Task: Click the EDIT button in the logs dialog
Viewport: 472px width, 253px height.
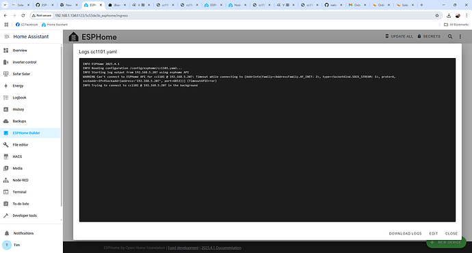Action: tap(434, 233)
